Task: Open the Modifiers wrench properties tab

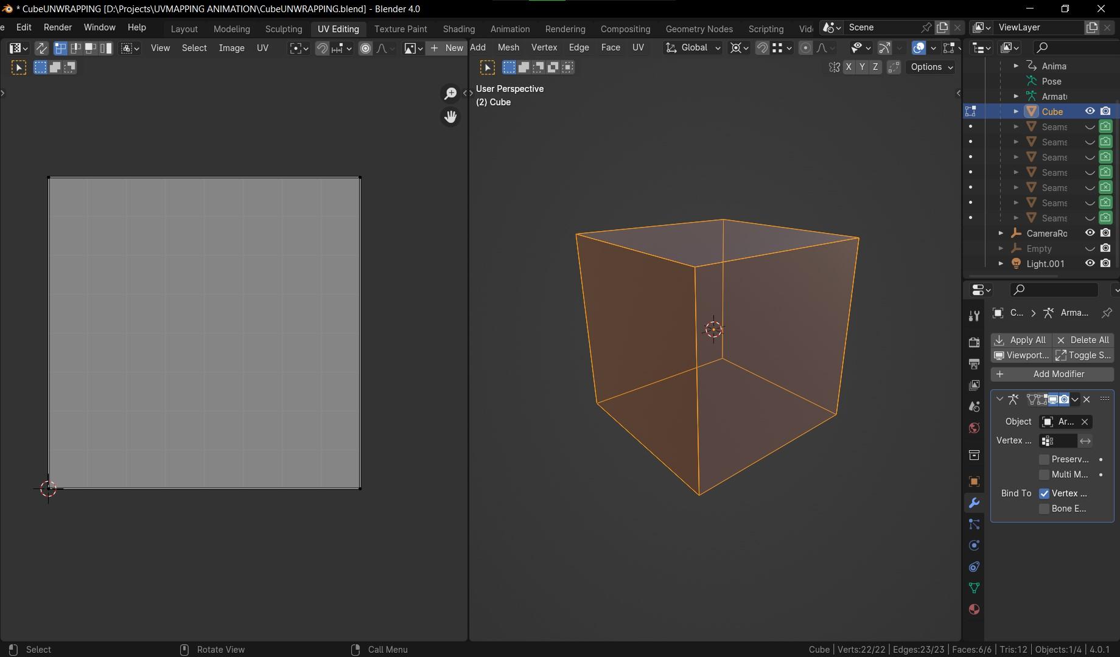Action: pyautogui.click(x=974, y=503)
